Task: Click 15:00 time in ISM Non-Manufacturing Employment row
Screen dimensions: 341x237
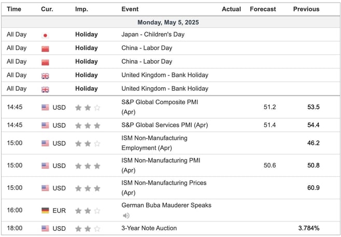Action: [15, 143]
